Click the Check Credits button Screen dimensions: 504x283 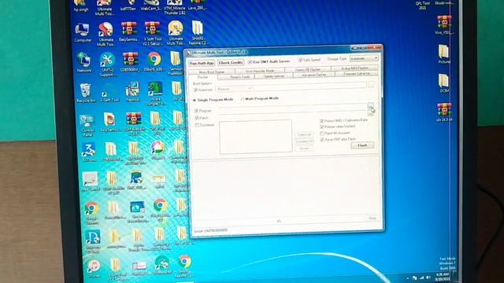coord(231,62)
